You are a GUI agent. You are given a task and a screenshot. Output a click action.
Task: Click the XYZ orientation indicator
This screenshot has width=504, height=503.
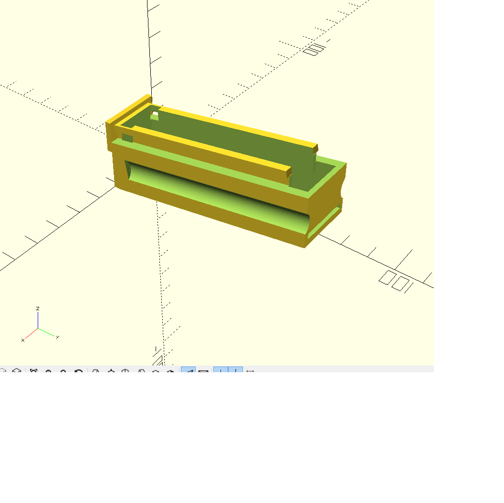(38, 328)
